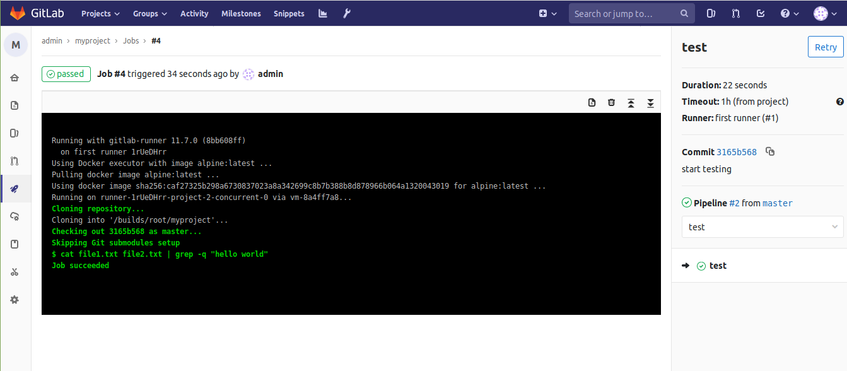Open the Issues icon in top bar

pos(711,13)
